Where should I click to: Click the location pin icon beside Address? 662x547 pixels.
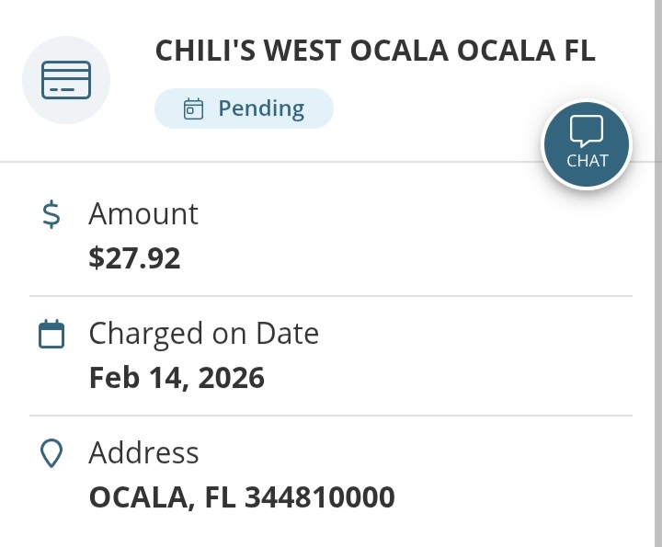click(52, 453)
